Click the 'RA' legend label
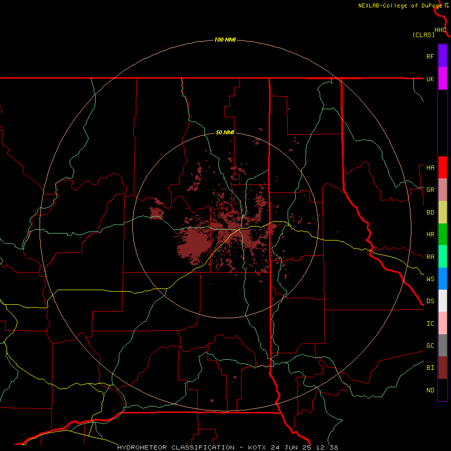 click(x=430, y=257)
